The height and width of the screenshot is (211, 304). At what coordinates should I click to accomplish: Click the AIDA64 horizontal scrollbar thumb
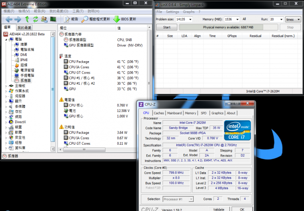coord(84,149)
